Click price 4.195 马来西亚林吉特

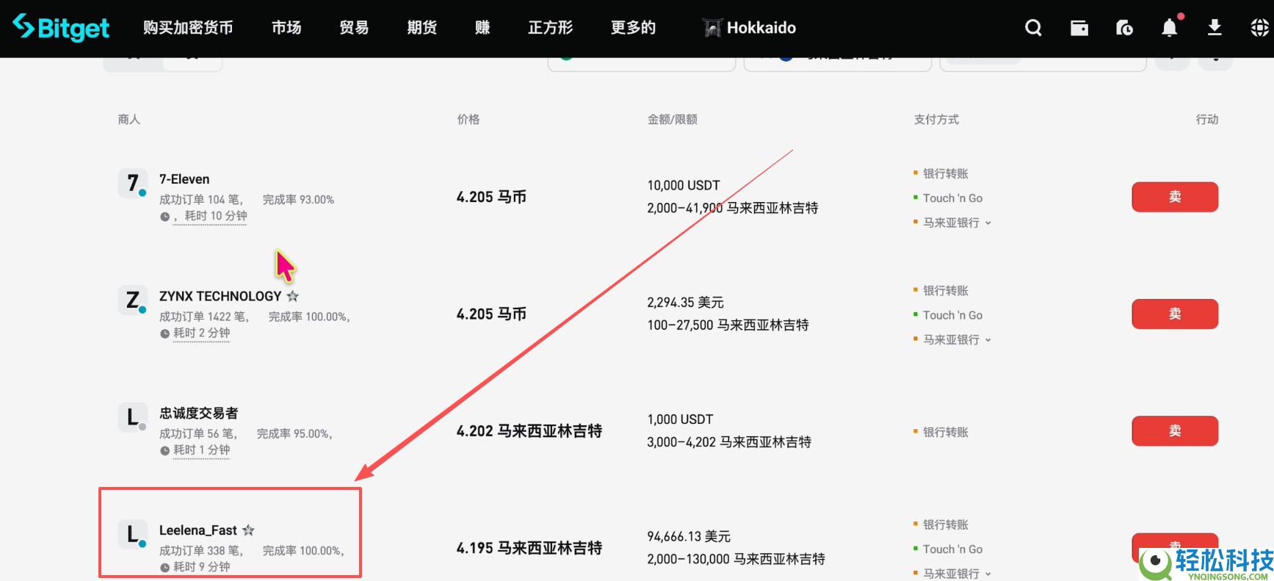pos(529,548)
